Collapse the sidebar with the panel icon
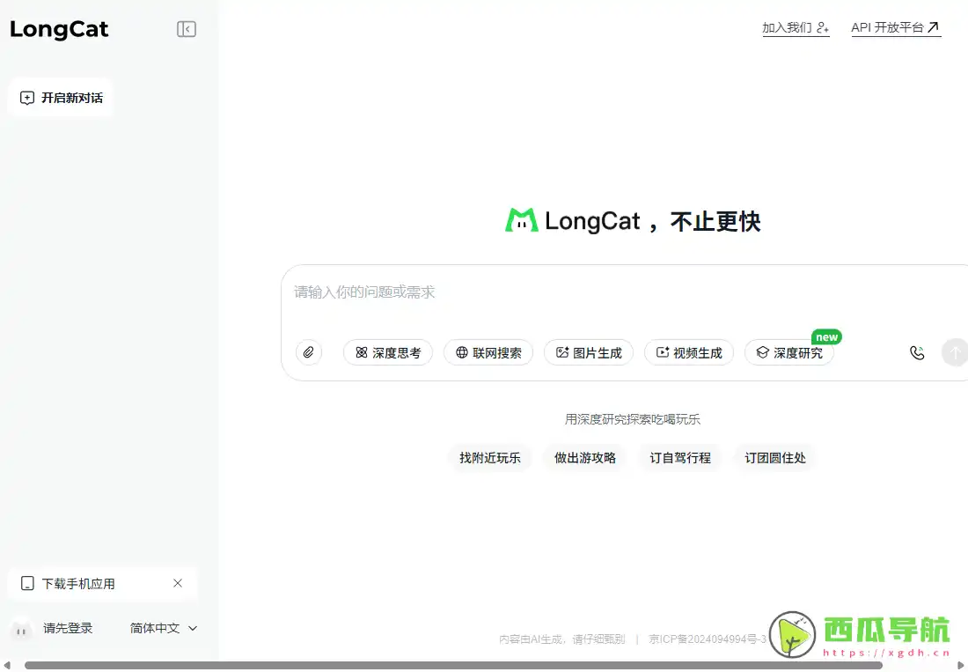 pyautogui.click(x=187, y=29)
